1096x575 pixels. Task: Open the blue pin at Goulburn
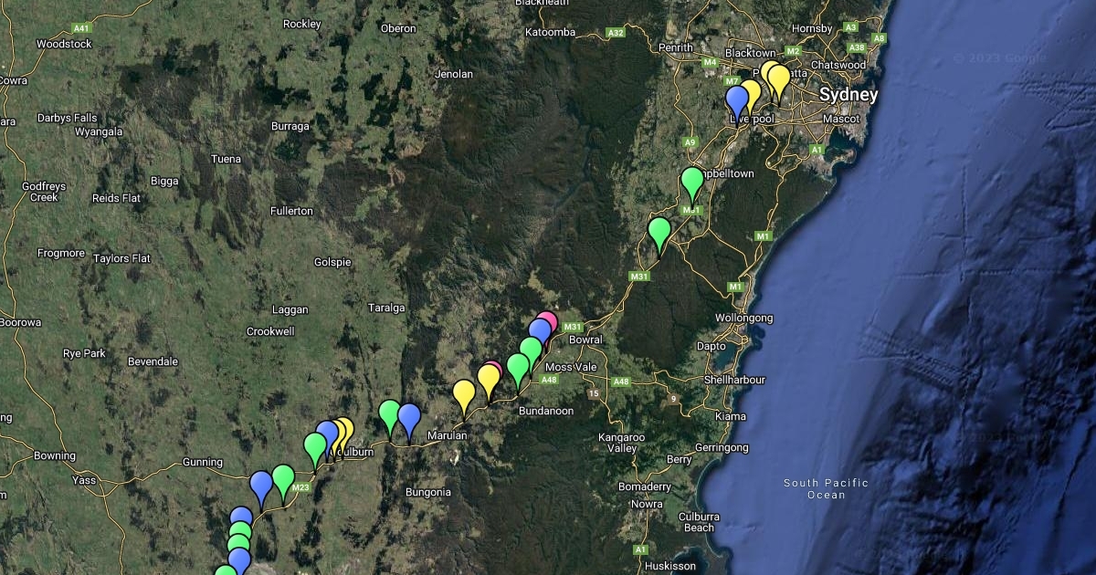point(327,434)
